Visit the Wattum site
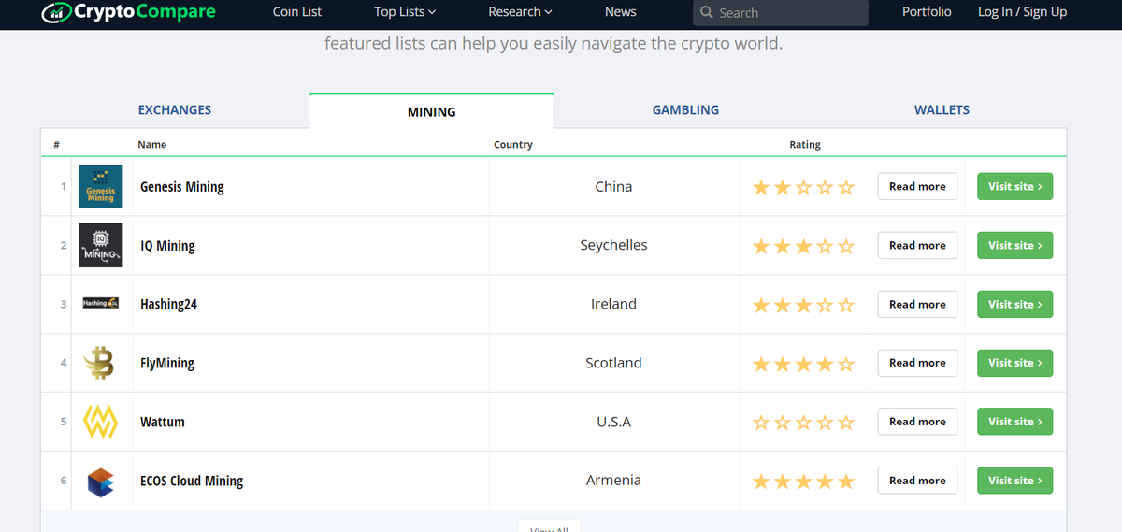 pos(1015,422)
